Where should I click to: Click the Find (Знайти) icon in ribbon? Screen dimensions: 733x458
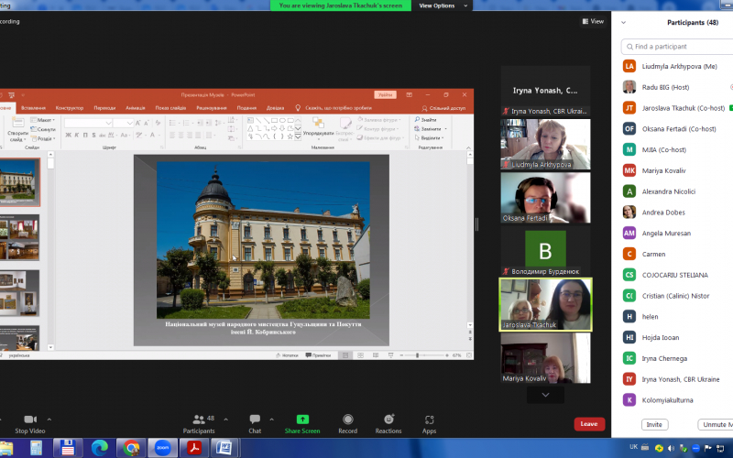(x=417, y=120)
